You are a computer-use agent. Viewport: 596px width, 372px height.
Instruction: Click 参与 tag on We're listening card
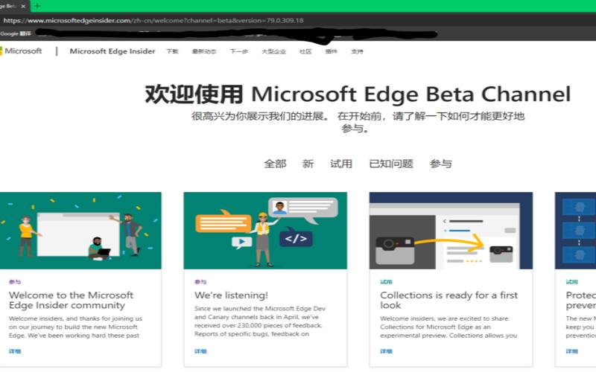point(200,282)
